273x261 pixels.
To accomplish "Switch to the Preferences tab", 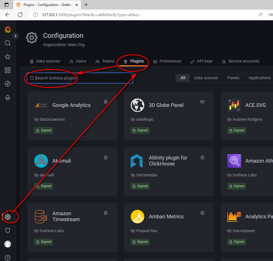I will point(167,61).
